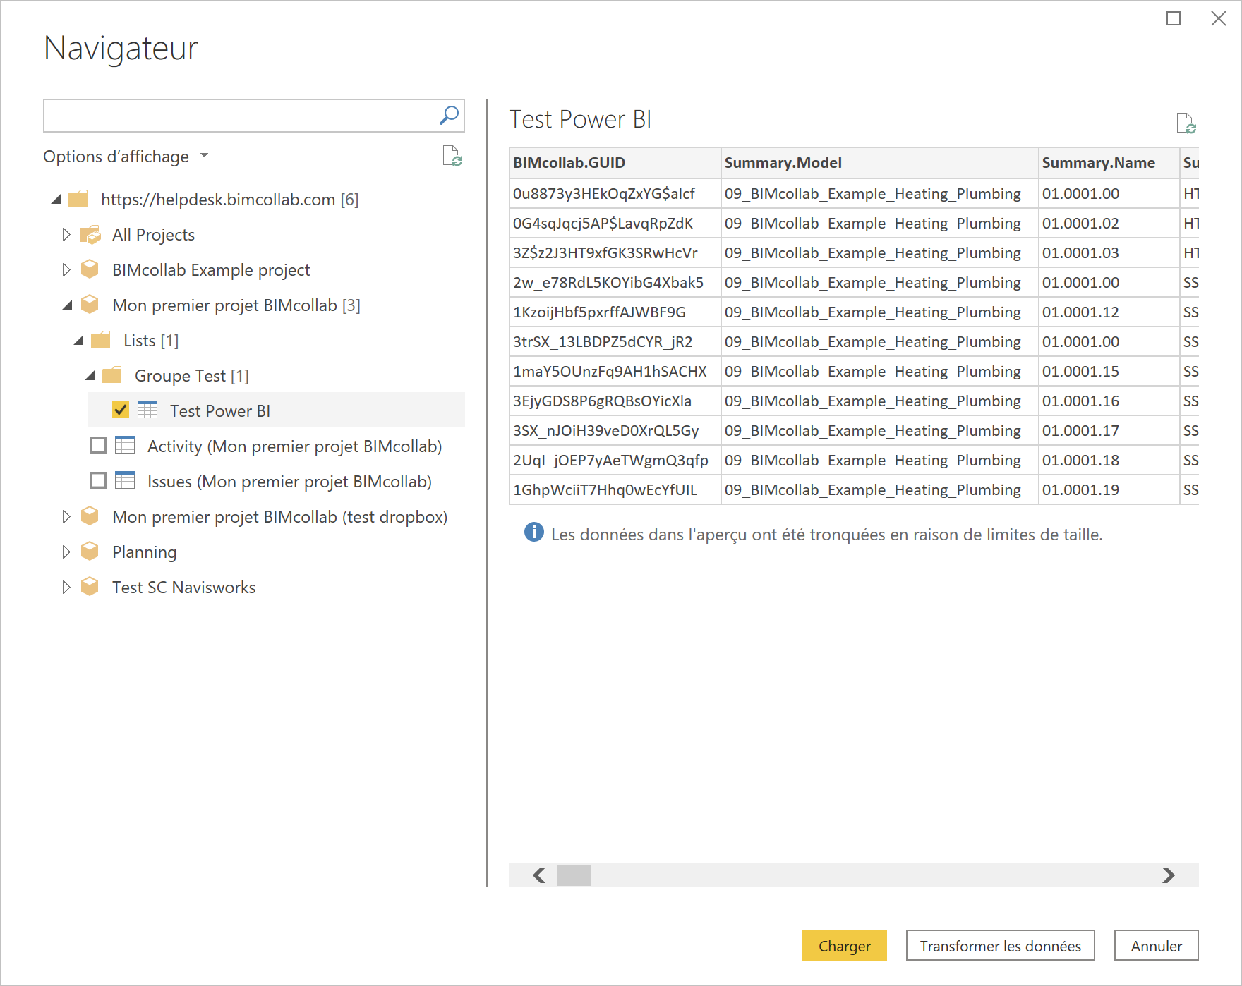
Task: Select the Lists [1] label
Action: click(151, 341)
